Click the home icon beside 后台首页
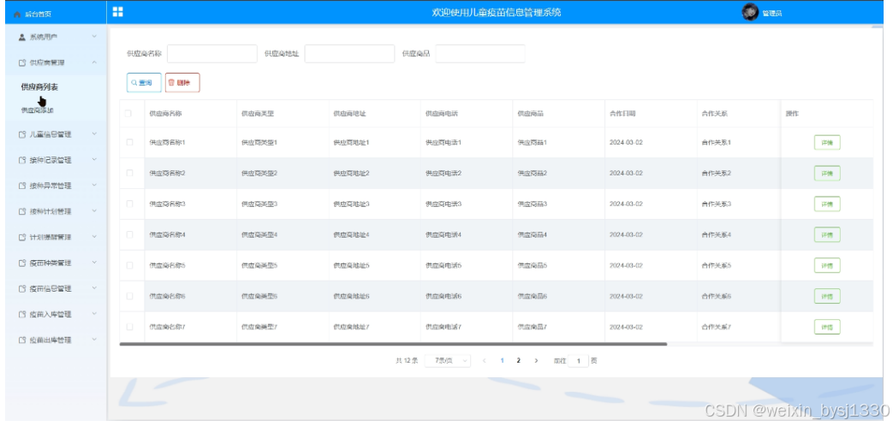Screen dimensions: 893x426 click(17, 14)
